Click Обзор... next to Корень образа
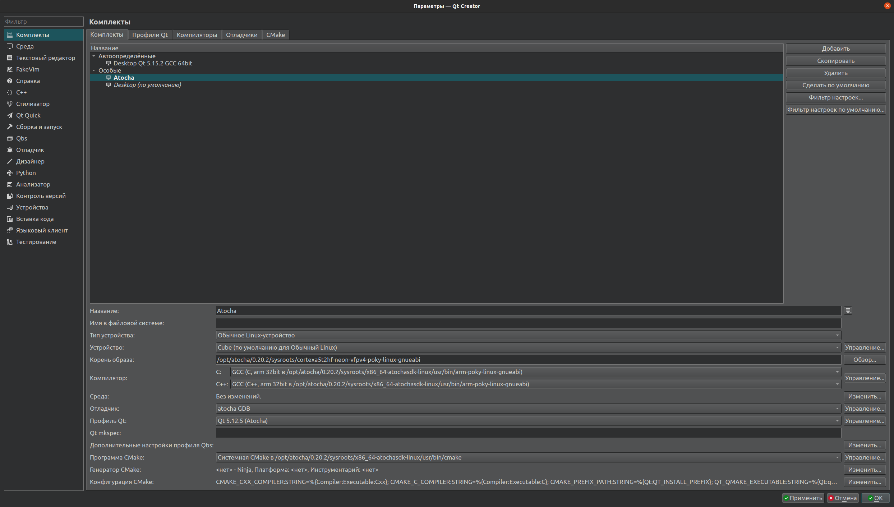894x507 pixels. click(x=865, y=360)
